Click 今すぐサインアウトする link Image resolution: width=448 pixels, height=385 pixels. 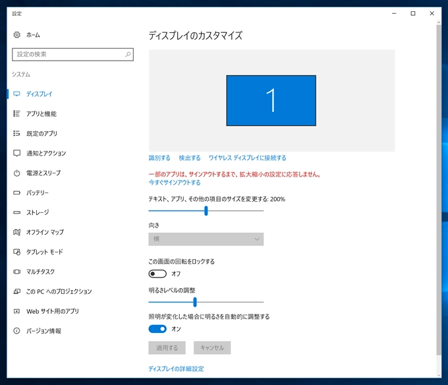click(x=175, y=183)
